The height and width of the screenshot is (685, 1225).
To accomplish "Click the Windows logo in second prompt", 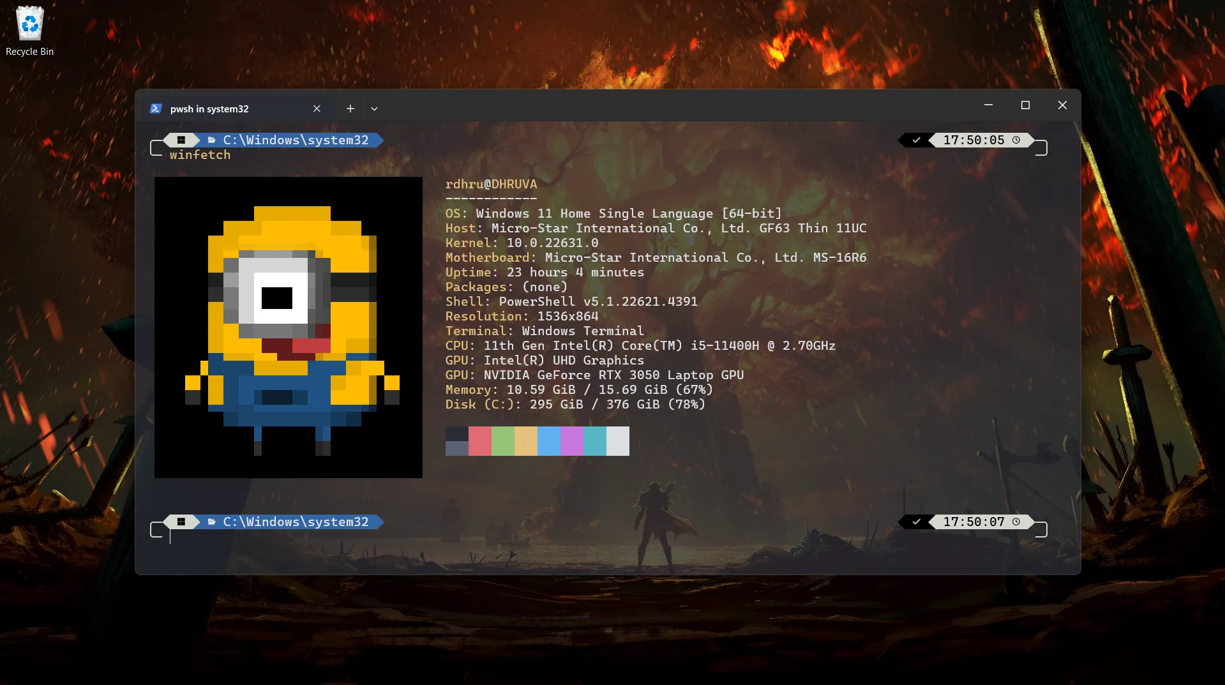I will tap(181, 522).
